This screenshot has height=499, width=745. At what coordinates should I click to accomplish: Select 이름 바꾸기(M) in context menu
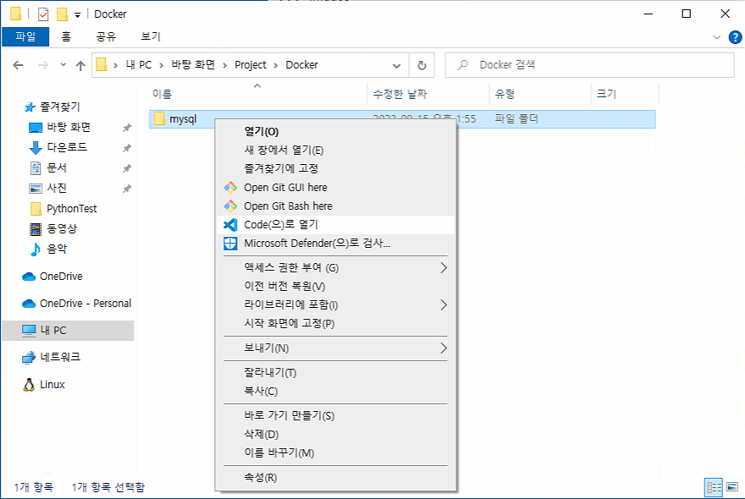click(279, 452)
